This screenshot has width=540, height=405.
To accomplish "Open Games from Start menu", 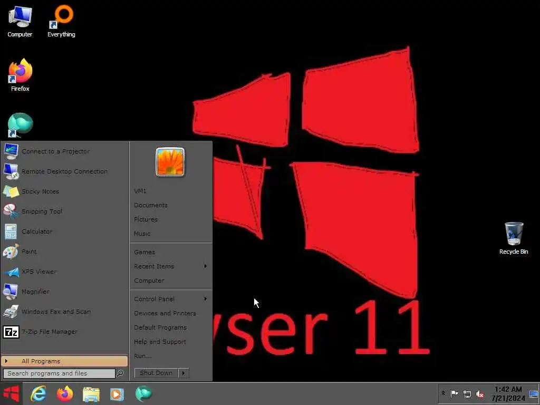I will pyautogui.click(x=144, y=252).
